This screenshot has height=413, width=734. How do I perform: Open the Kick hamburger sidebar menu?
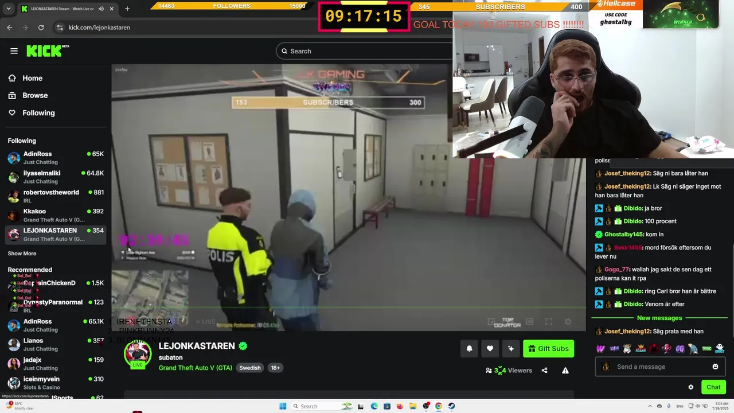(14, 51)
